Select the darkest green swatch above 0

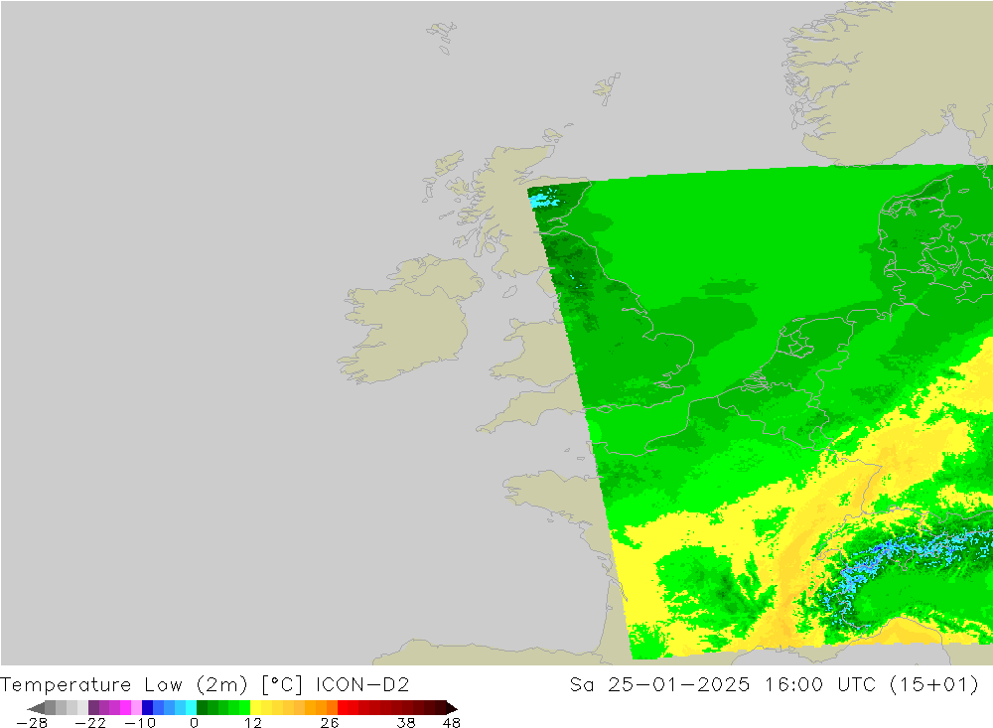pyautogui.click(x=202, y=708)
